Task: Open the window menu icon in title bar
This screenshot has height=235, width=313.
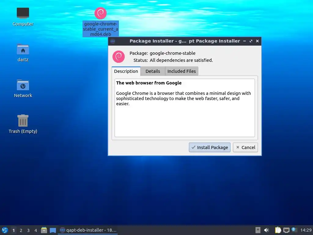Action: (x=113, y=41)
